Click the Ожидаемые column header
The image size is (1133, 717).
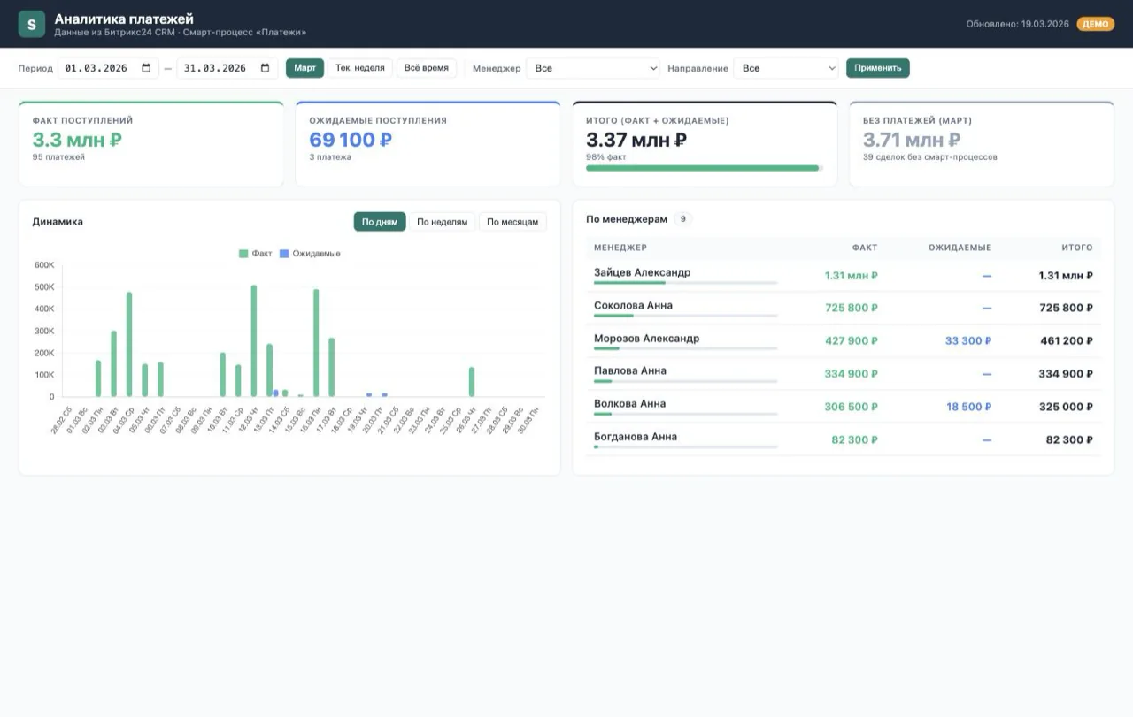960,248
